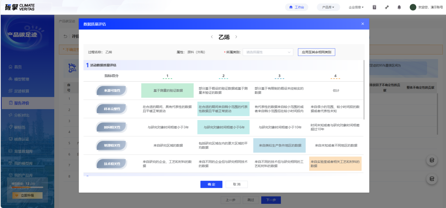The image size is (446, 208).
Task: Go to next process with right chevron
Action: coord(236,37)
